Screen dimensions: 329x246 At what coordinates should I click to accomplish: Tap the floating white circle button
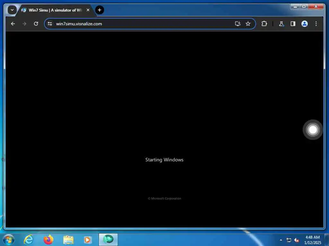pyautogui.click(x=313, y=130)
